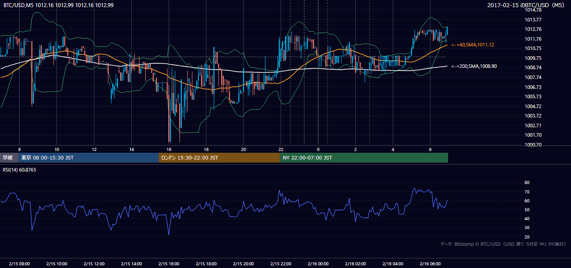Click hour label 12 under the price chart
The height and width of the screenshot is (268, 571).
click(94, 149)
